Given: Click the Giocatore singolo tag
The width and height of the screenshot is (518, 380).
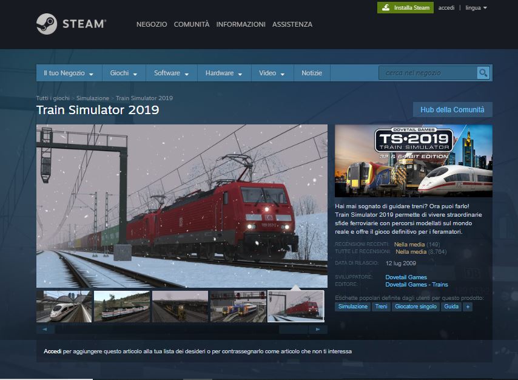Looking at the screenshot, I should click(x=415, y=307).
